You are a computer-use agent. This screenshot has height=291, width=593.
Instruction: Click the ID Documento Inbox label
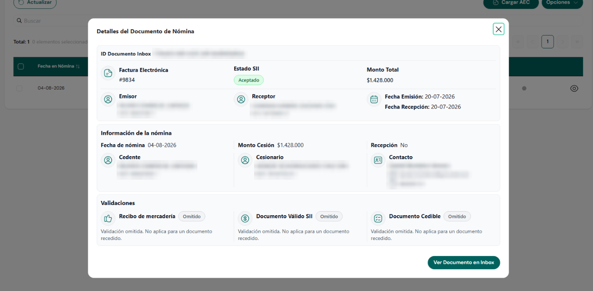coord(126,54)
